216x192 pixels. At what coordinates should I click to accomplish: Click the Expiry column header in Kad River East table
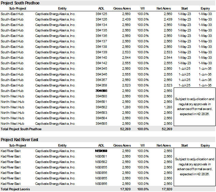click(x=205, y=146)
